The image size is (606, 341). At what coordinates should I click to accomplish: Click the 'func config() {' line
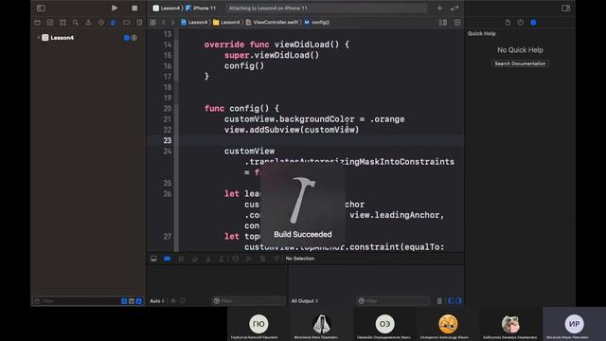241,109
